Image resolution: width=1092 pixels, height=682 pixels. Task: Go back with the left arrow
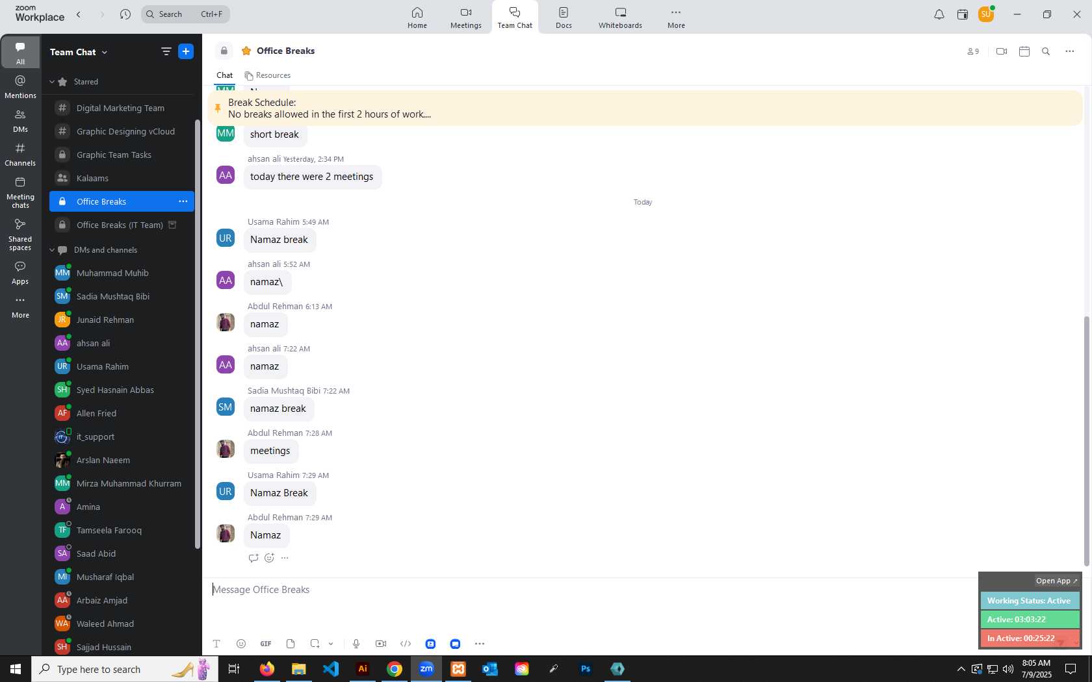pos(79,14)
